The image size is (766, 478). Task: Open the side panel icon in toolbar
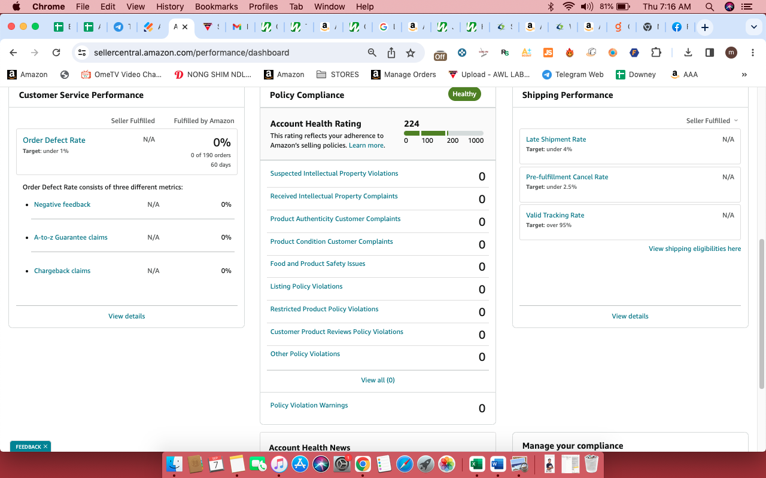tap(710, 53)
